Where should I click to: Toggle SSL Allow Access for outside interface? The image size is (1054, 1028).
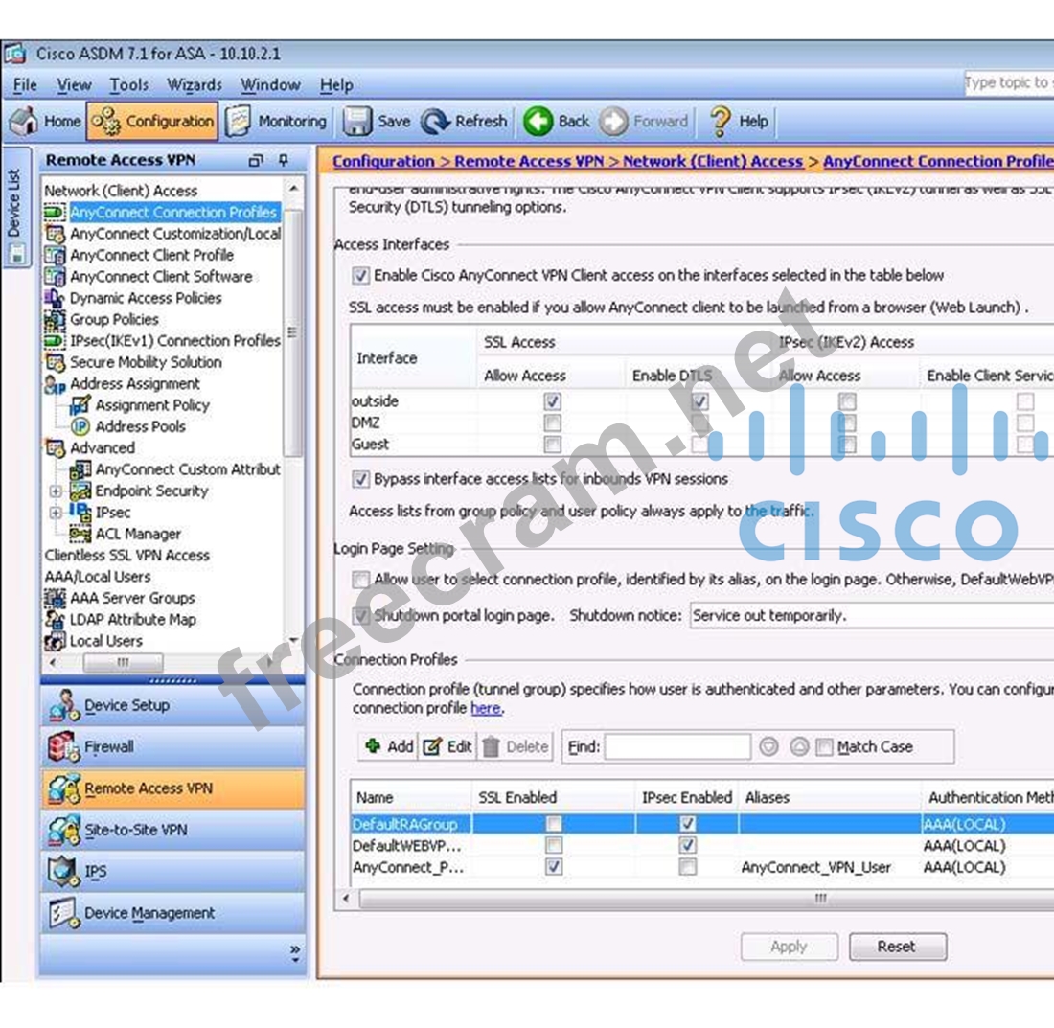553,401
